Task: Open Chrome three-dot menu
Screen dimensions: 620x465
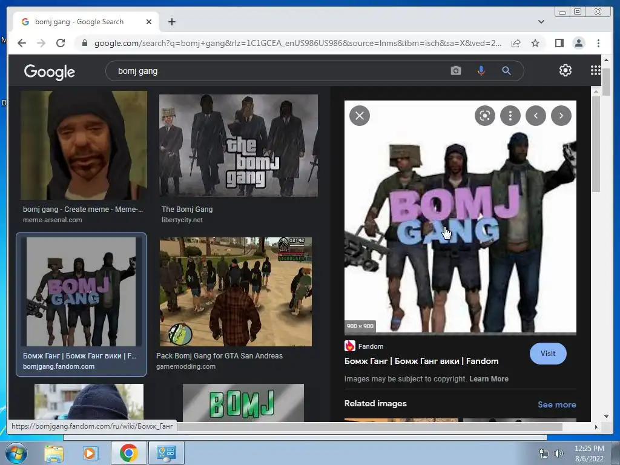Action: tap(598, 43)
